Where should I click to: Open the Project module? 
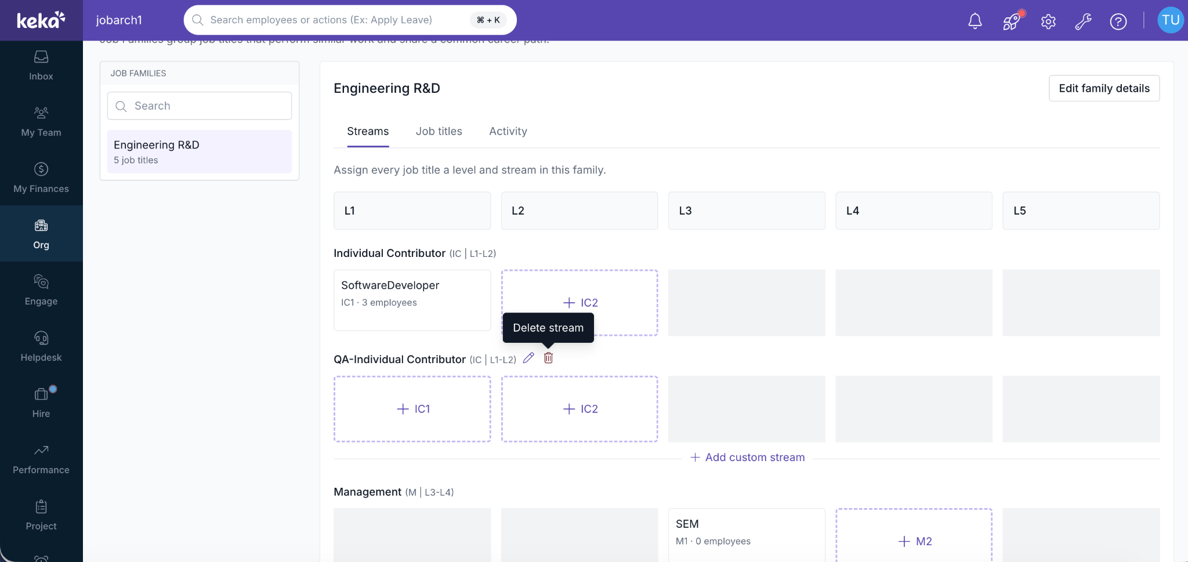41,516
